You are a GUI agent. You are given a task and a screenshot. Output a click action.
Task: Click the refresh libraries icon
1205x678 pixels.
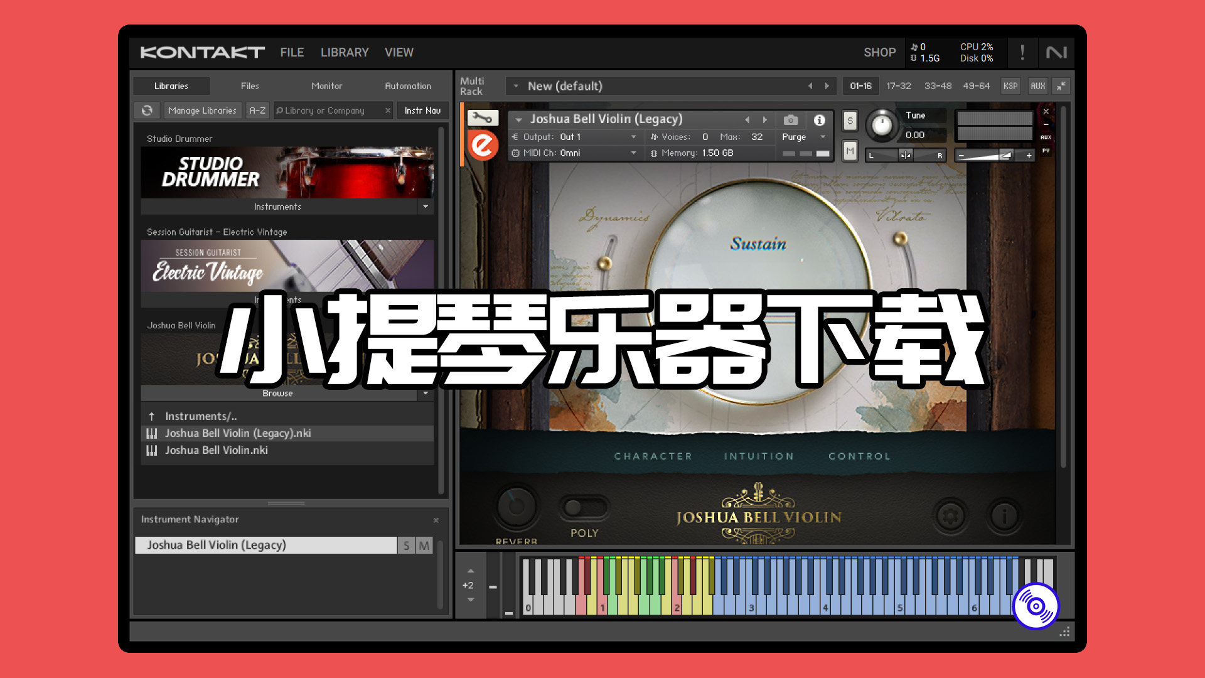[x=147, y=110]
